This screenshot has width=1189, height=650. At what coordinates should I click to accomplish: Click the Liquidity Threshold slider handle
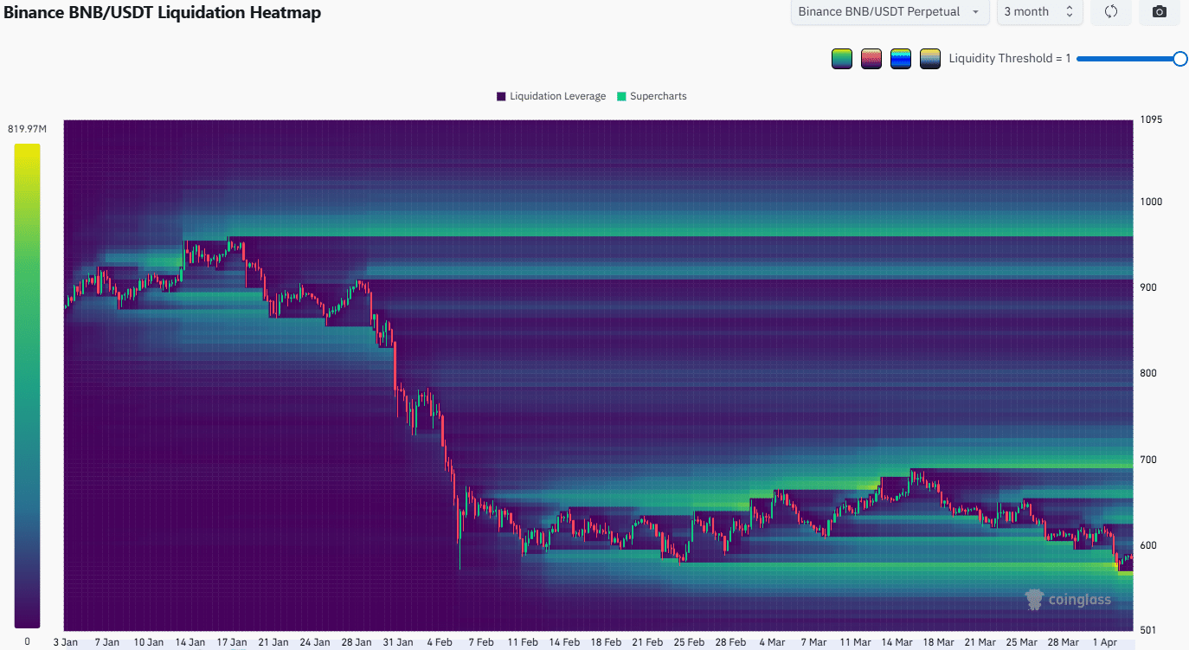pos(1180,59)
